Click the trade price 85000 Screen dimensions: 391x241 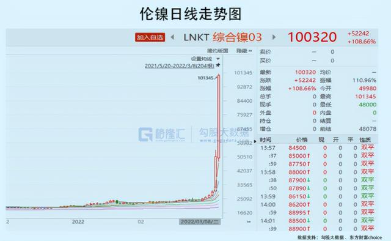[x=298, y=156]
